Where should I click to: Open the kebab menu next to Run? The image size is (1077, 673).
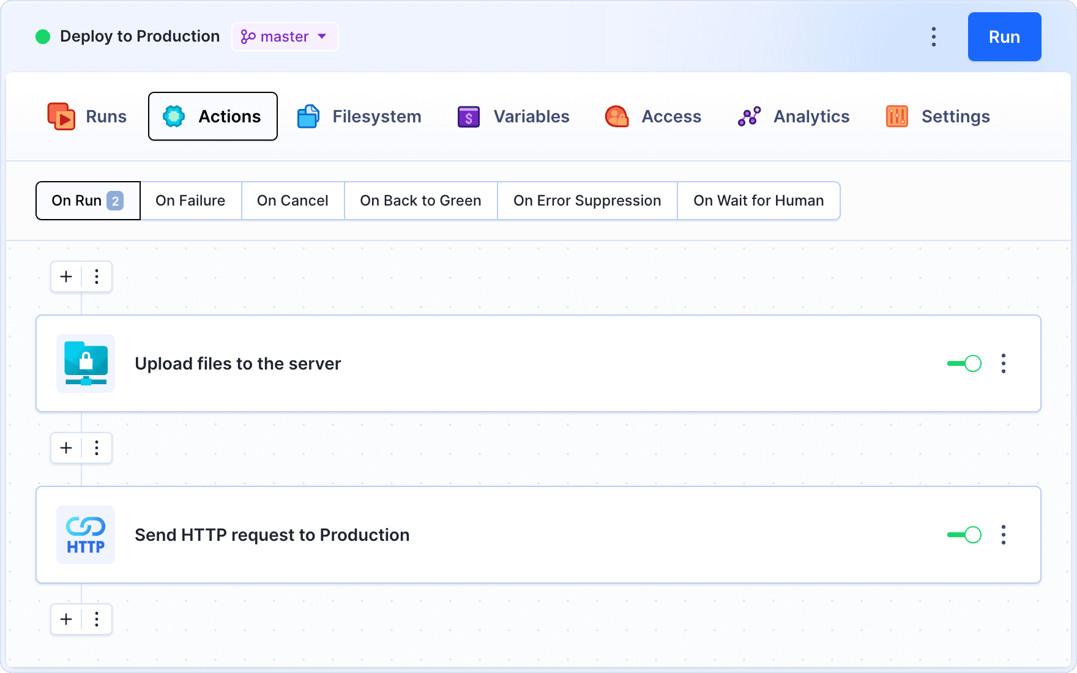[934, 37]
